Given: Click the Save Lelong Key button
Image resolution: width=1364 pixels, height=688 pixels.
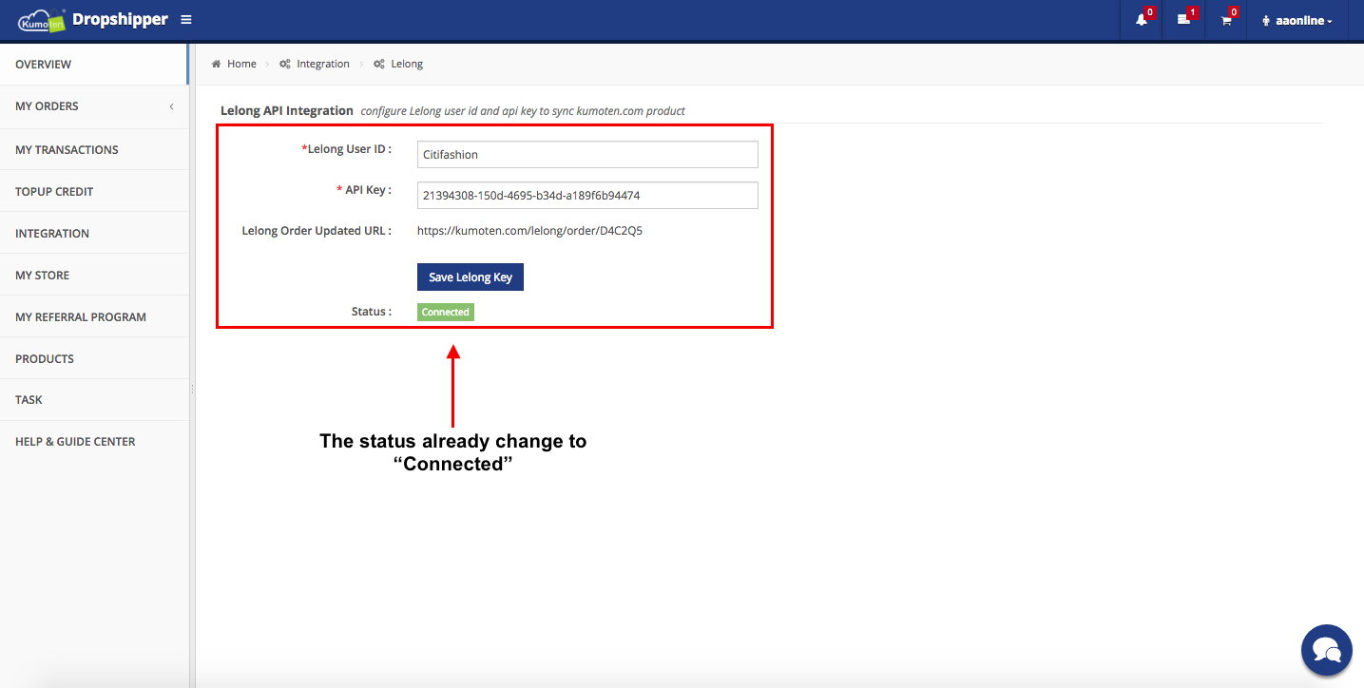Looking at the screenshot, I should [x=471, y=277].
